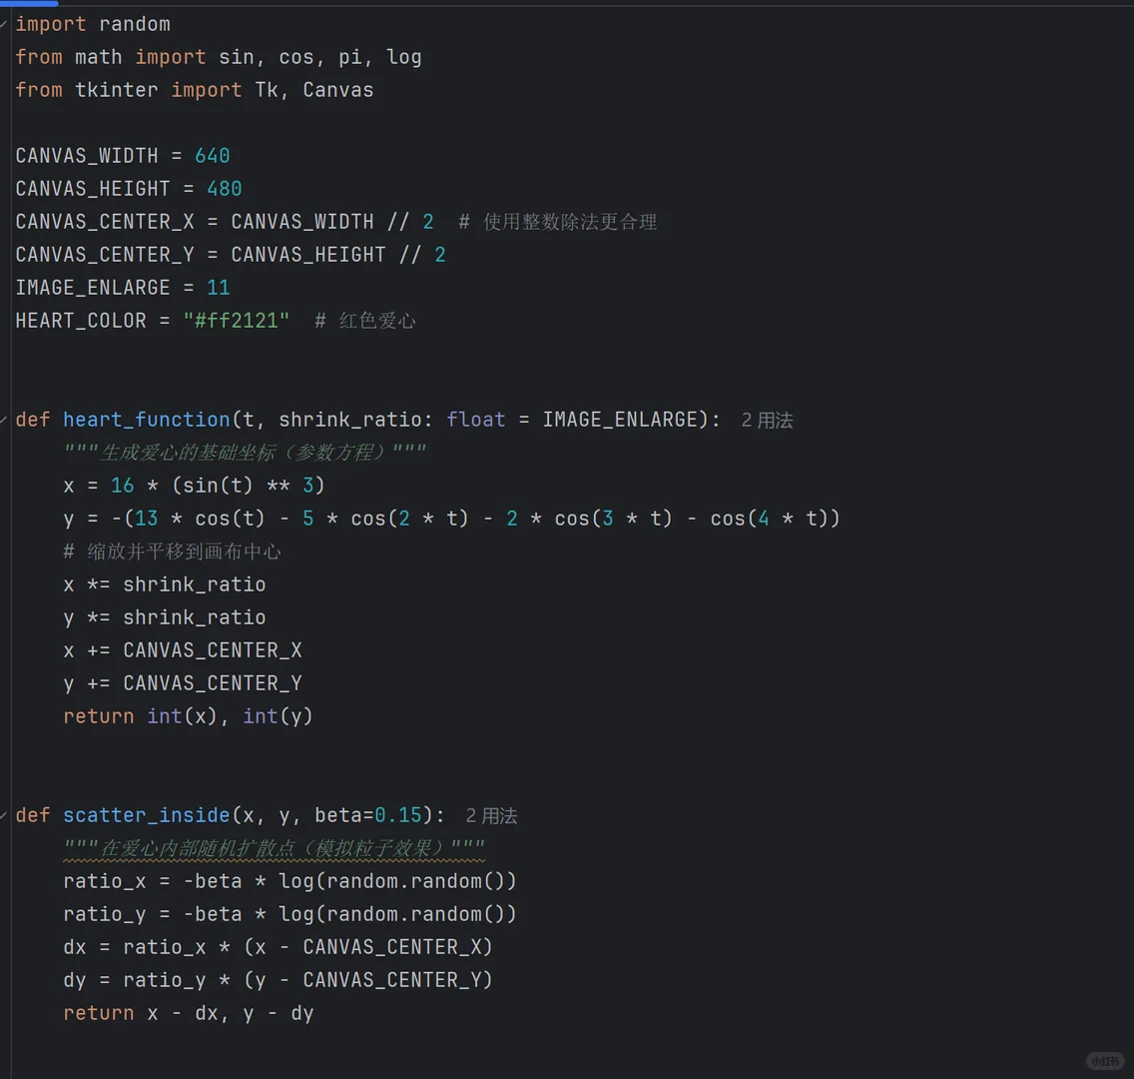Viewport: 1134px width, 1079px height.
Task: Collapse the imports fold at 'import random'
Action: pos(4,24)
